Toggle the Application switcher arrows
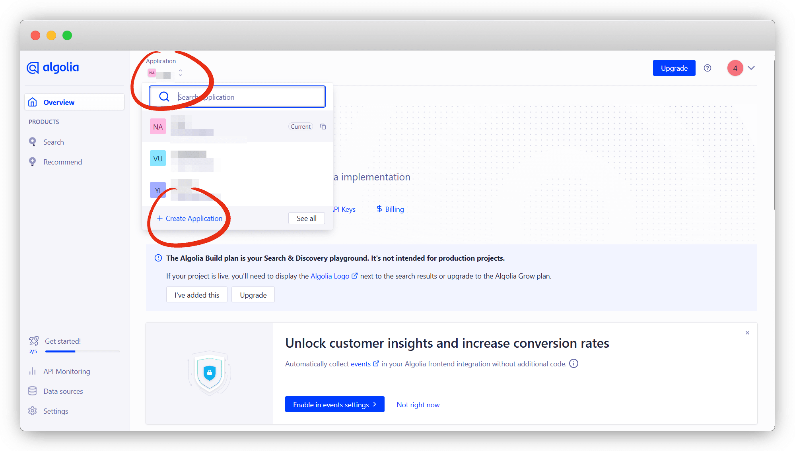This screenshot has height=451, width=795. (x=180, y=73)
